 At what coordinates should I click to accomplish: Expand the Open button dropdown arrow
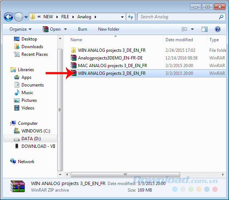point(66,29)
